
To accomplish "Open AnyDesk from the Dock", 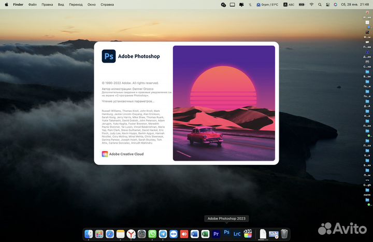I will pyautogui.click(x=184, y=234).
